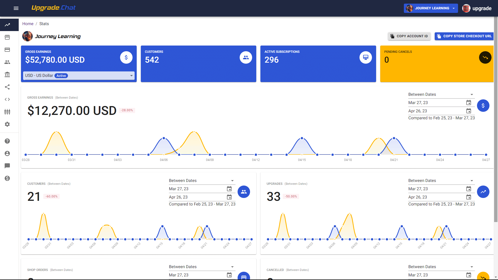
Task: Go to Home breadcrumb link
Action: click(28, 24)
